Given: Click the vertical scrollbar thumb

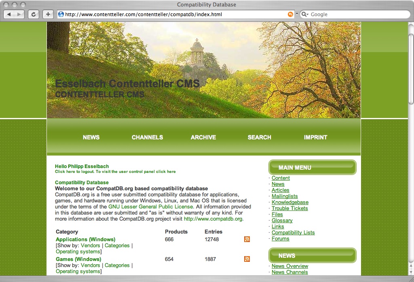Looking at the screenshot, I should click(x=411, y=69).
